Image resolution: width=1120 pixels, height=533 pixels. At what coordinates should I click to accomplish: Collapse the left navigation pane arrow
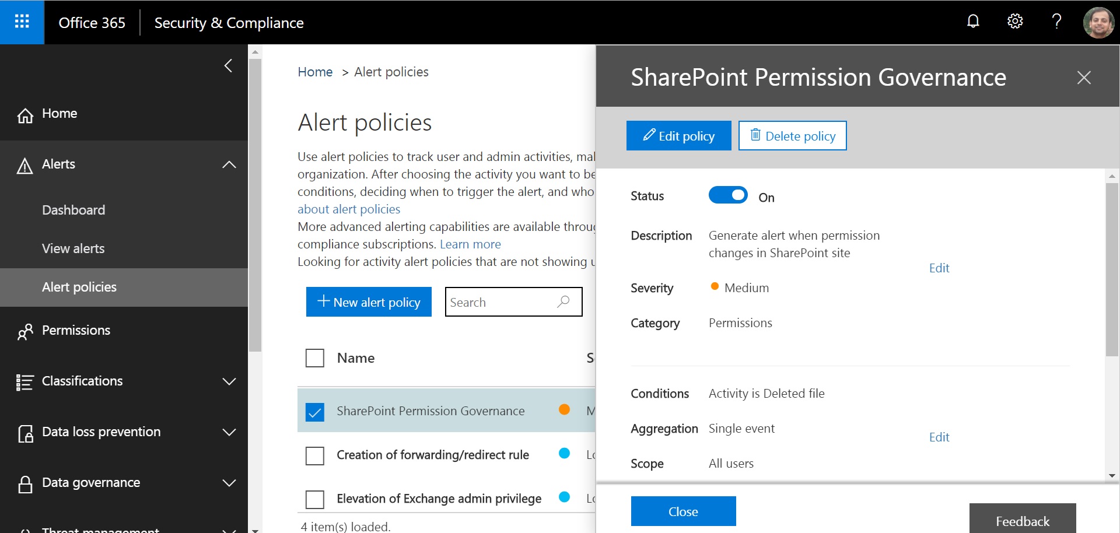[229, 66]
